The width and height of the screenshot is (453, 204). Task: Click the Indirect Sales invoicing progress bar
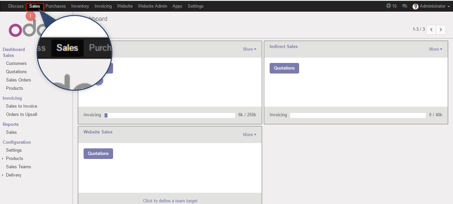point(358,115)
